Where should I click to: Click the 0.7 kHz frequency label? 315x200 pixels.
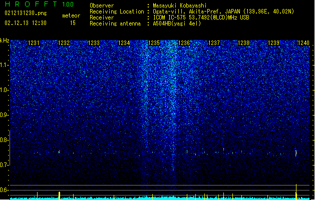(5, 165)
